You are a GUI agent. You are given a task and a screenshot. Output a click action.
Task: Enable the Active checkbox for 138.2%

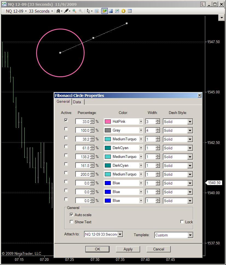coord(66,155)
